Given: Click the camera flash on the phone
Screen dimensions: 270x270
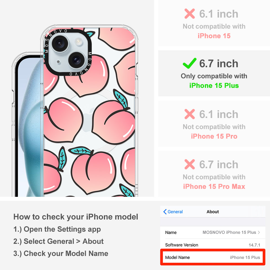Looking at the screenshot, I should pyautogui.click(x=79, y=41).
